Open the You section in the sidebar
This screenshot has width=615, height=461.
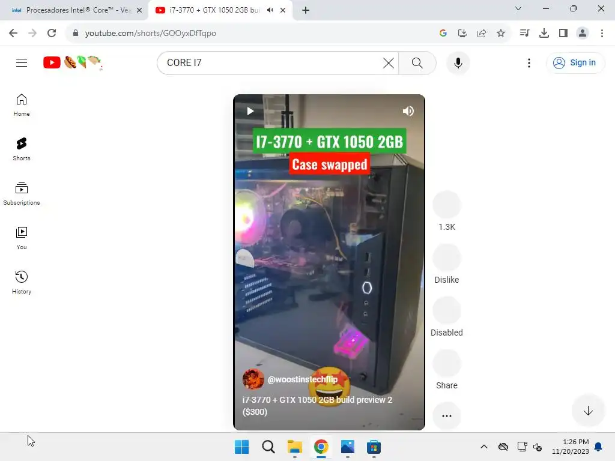22,238
